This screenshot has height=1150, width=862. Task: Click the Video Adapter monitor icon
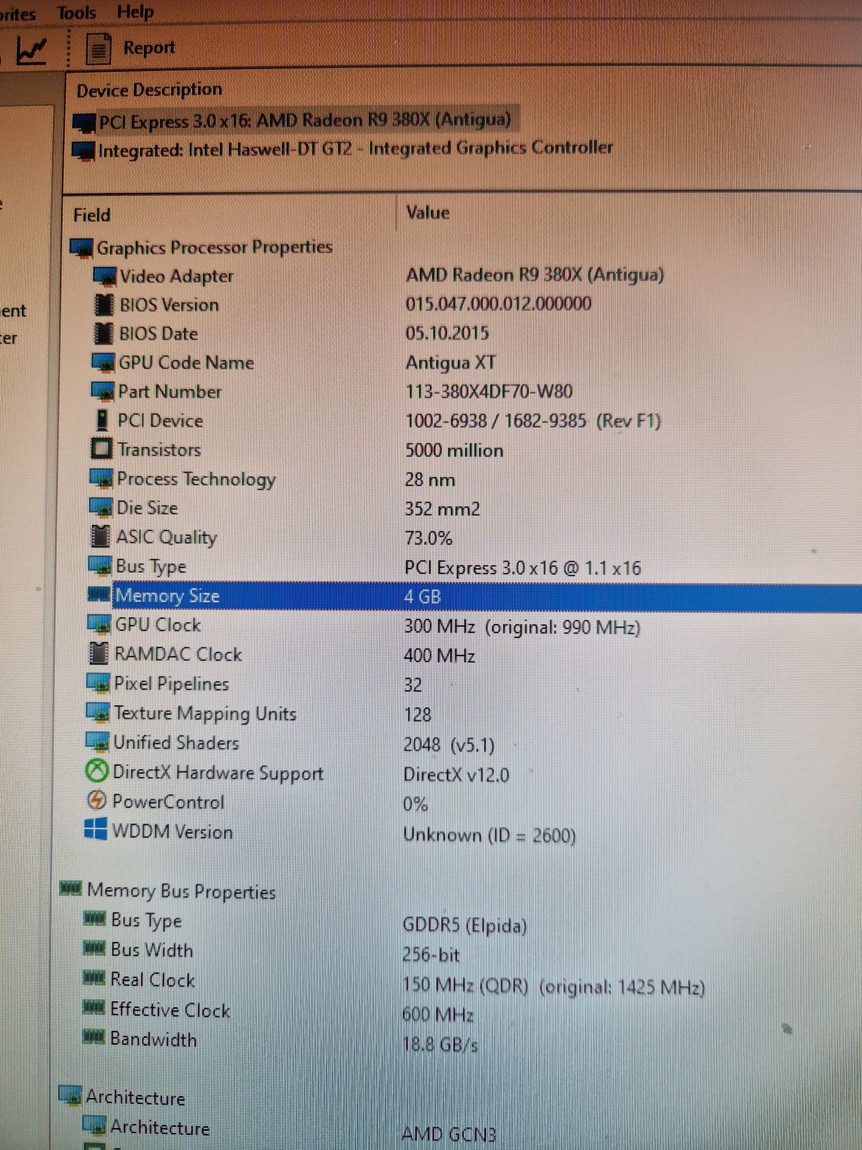pyautogui.click(x=105, y=277)
